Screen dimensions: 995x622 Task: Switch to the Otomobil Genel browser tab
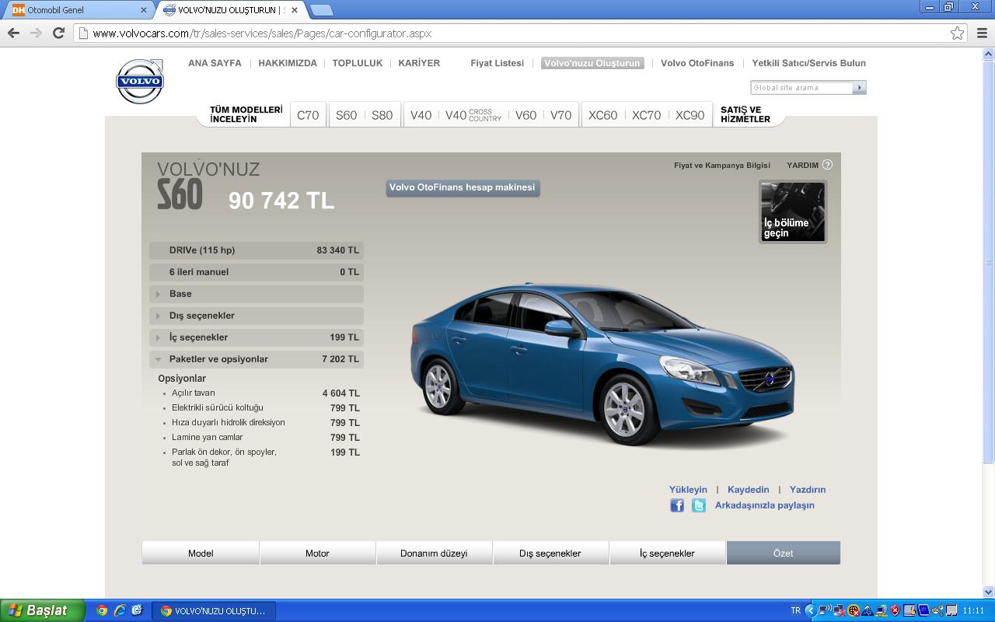pos(78,10)
